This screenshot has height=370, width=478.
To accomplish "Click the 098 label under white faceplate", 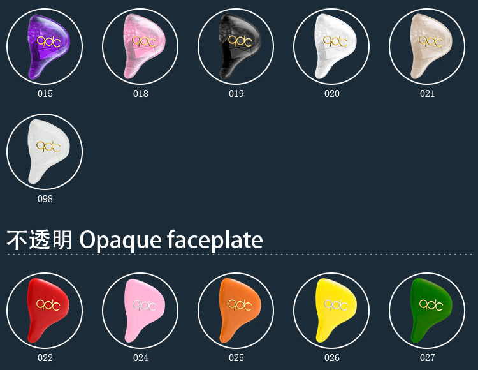I will click(x=45, y=199).
